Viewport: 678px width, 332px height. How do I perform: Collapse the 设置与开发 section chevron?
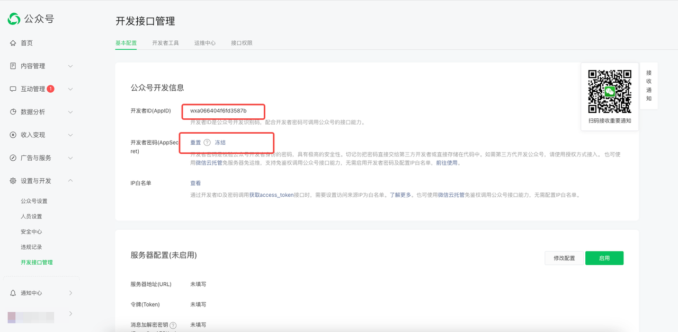pos(70,181)
